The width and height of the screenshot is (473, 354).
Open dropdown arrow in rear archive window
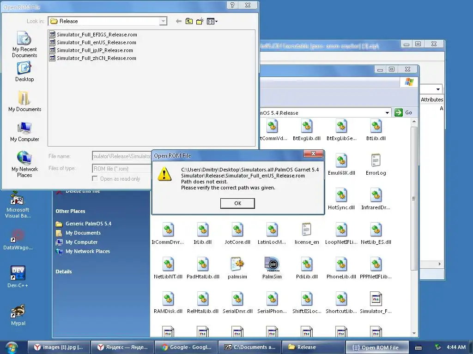[438, 89]
